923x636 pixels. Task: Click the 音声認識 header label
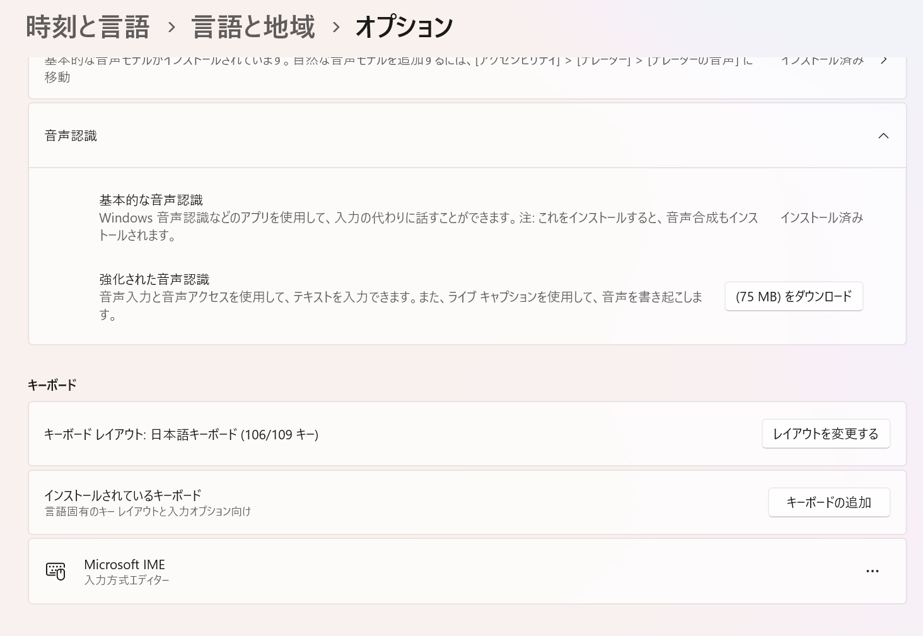pos(71,136)
